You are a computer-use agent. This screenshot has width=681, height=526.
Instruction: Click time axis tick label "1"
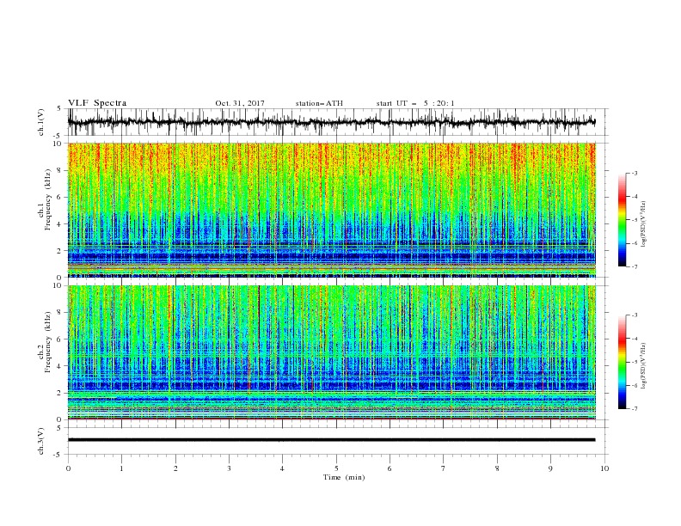(122, 468)
